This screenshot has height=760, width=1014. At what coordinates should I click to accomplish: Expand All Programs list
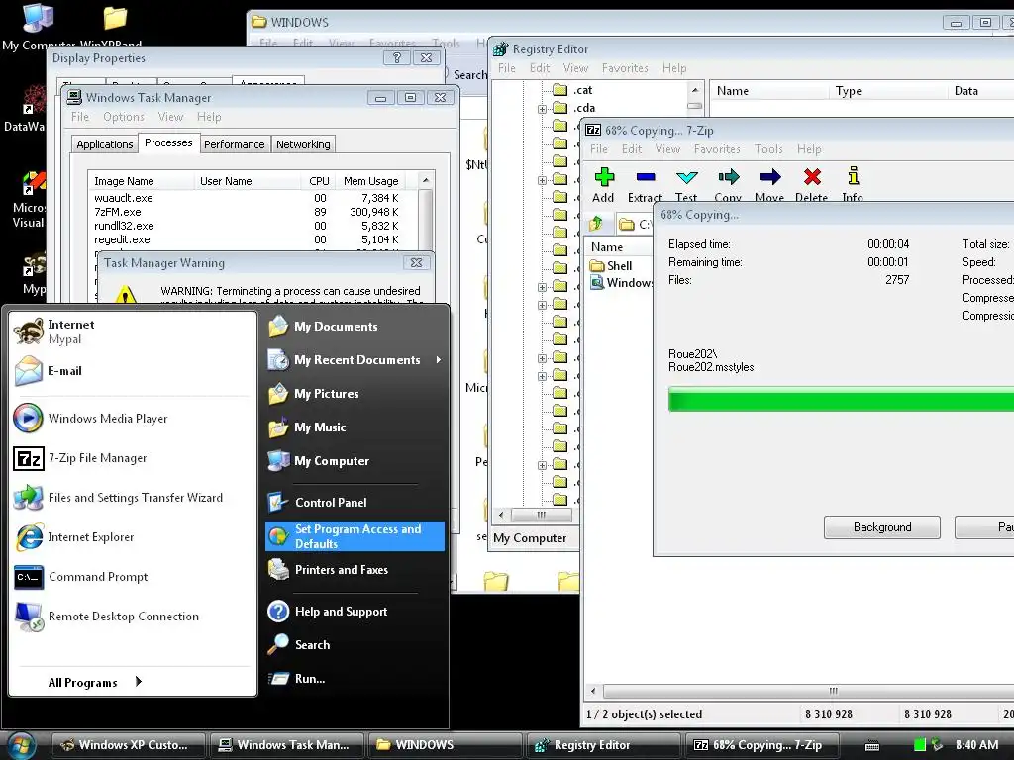tap(94, 682)
